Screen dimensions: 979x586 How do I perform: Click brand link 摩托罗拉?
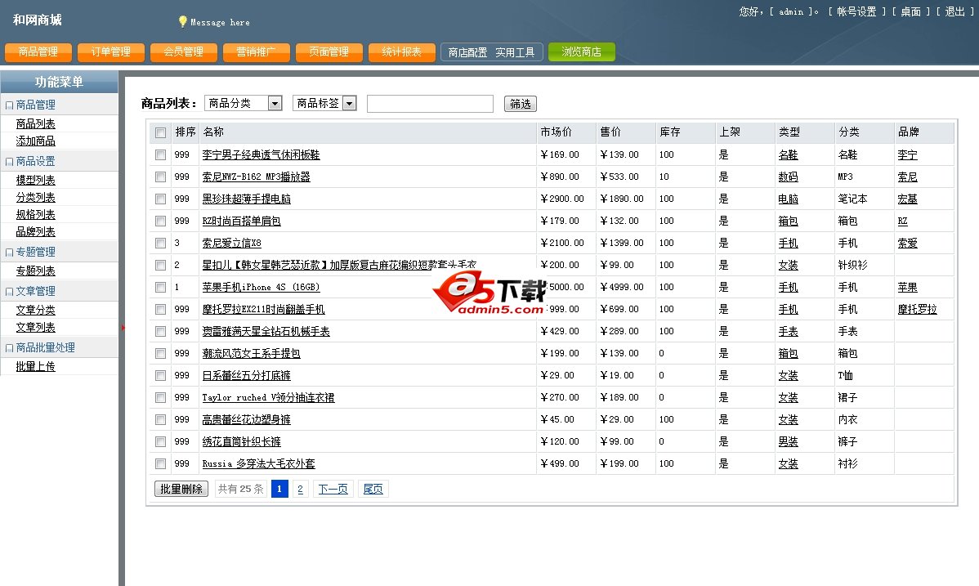[917, 309]
